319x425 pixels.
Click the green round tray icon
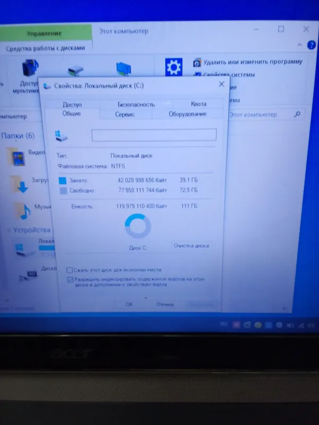coord(258,325)
